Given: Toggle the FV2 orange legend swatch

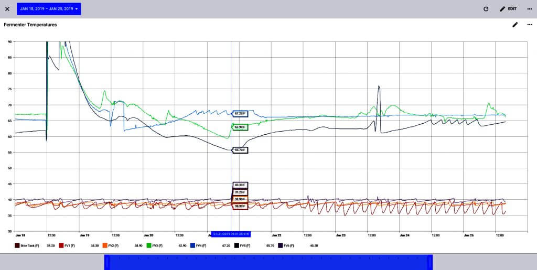Looking at the screenshot, I should pyautogui.click(x=105, y=245).
